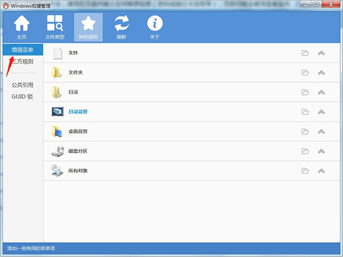343x257 pixels.
Task: Select the 其他规则 star tab
Action: [89, 27]
